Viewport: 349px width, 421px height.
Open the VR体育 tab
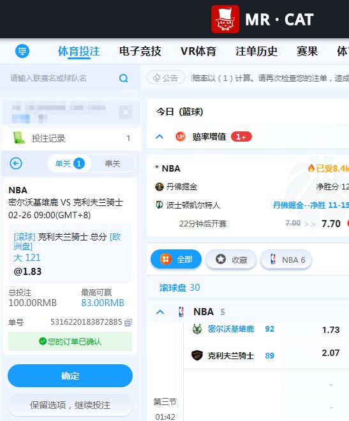point(198,51)
